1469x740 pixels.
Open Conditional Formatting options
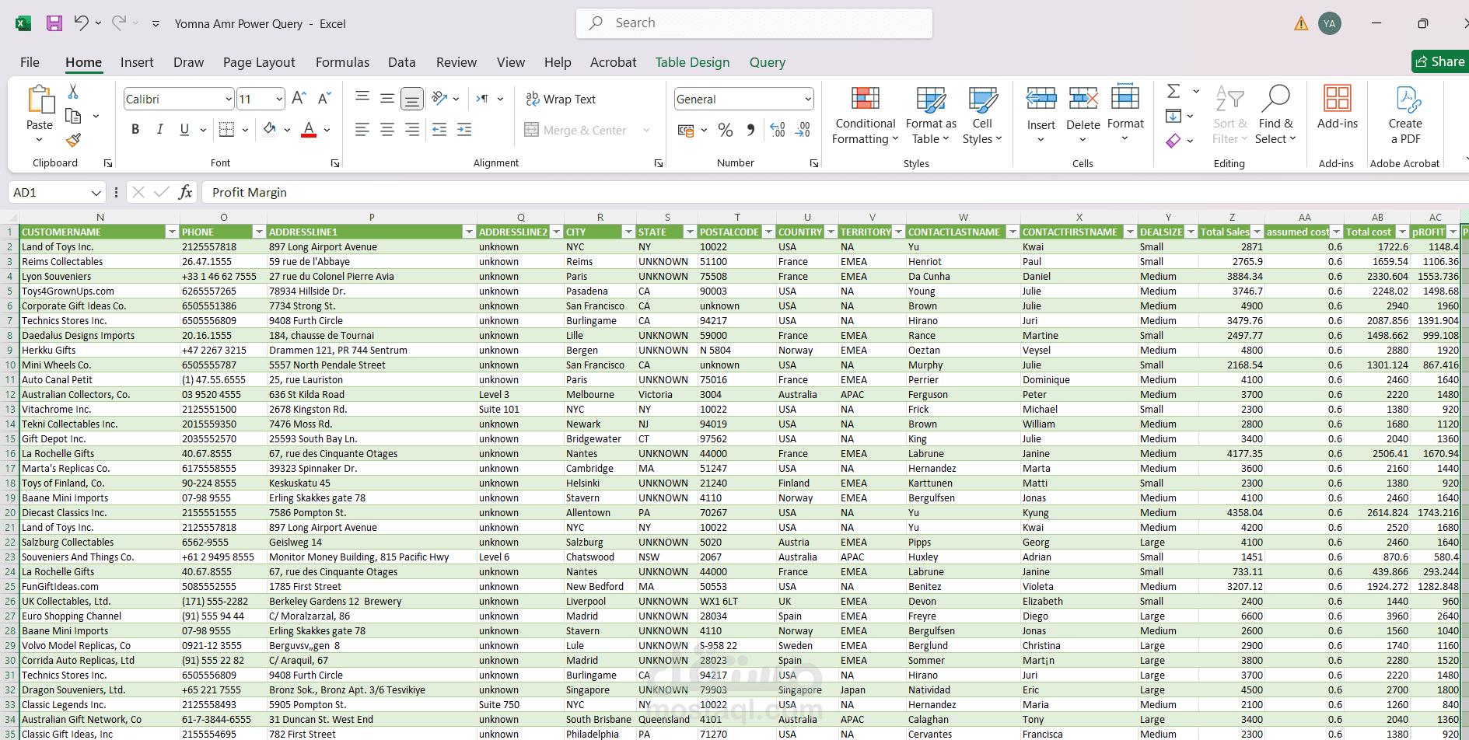[x=865, y=115]
